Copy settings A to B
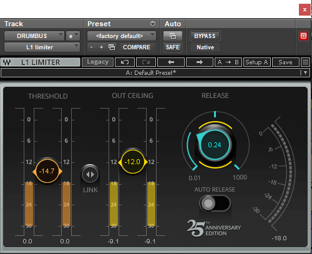Viewport: 312px width, 254px height. [228, 62]
